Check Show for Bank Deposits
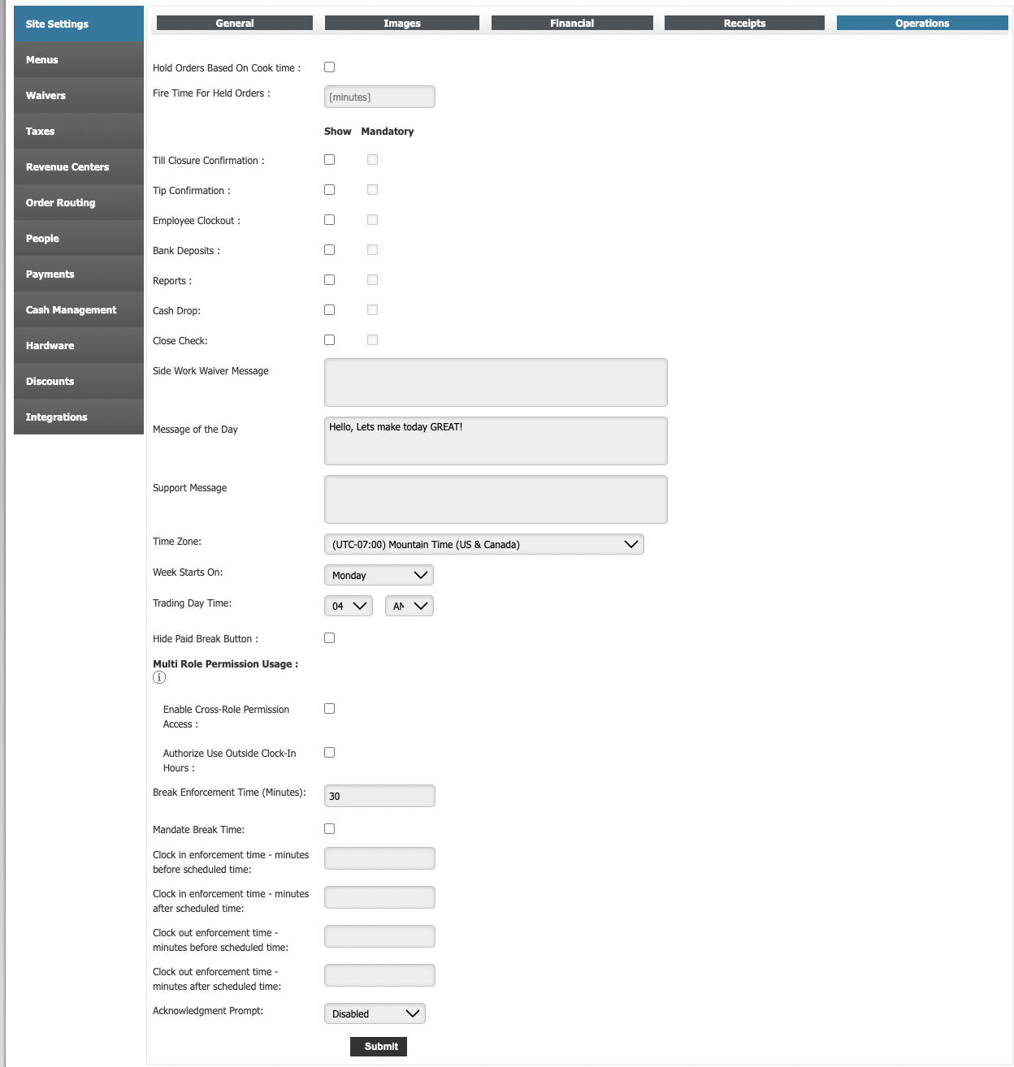 [329, 250]
